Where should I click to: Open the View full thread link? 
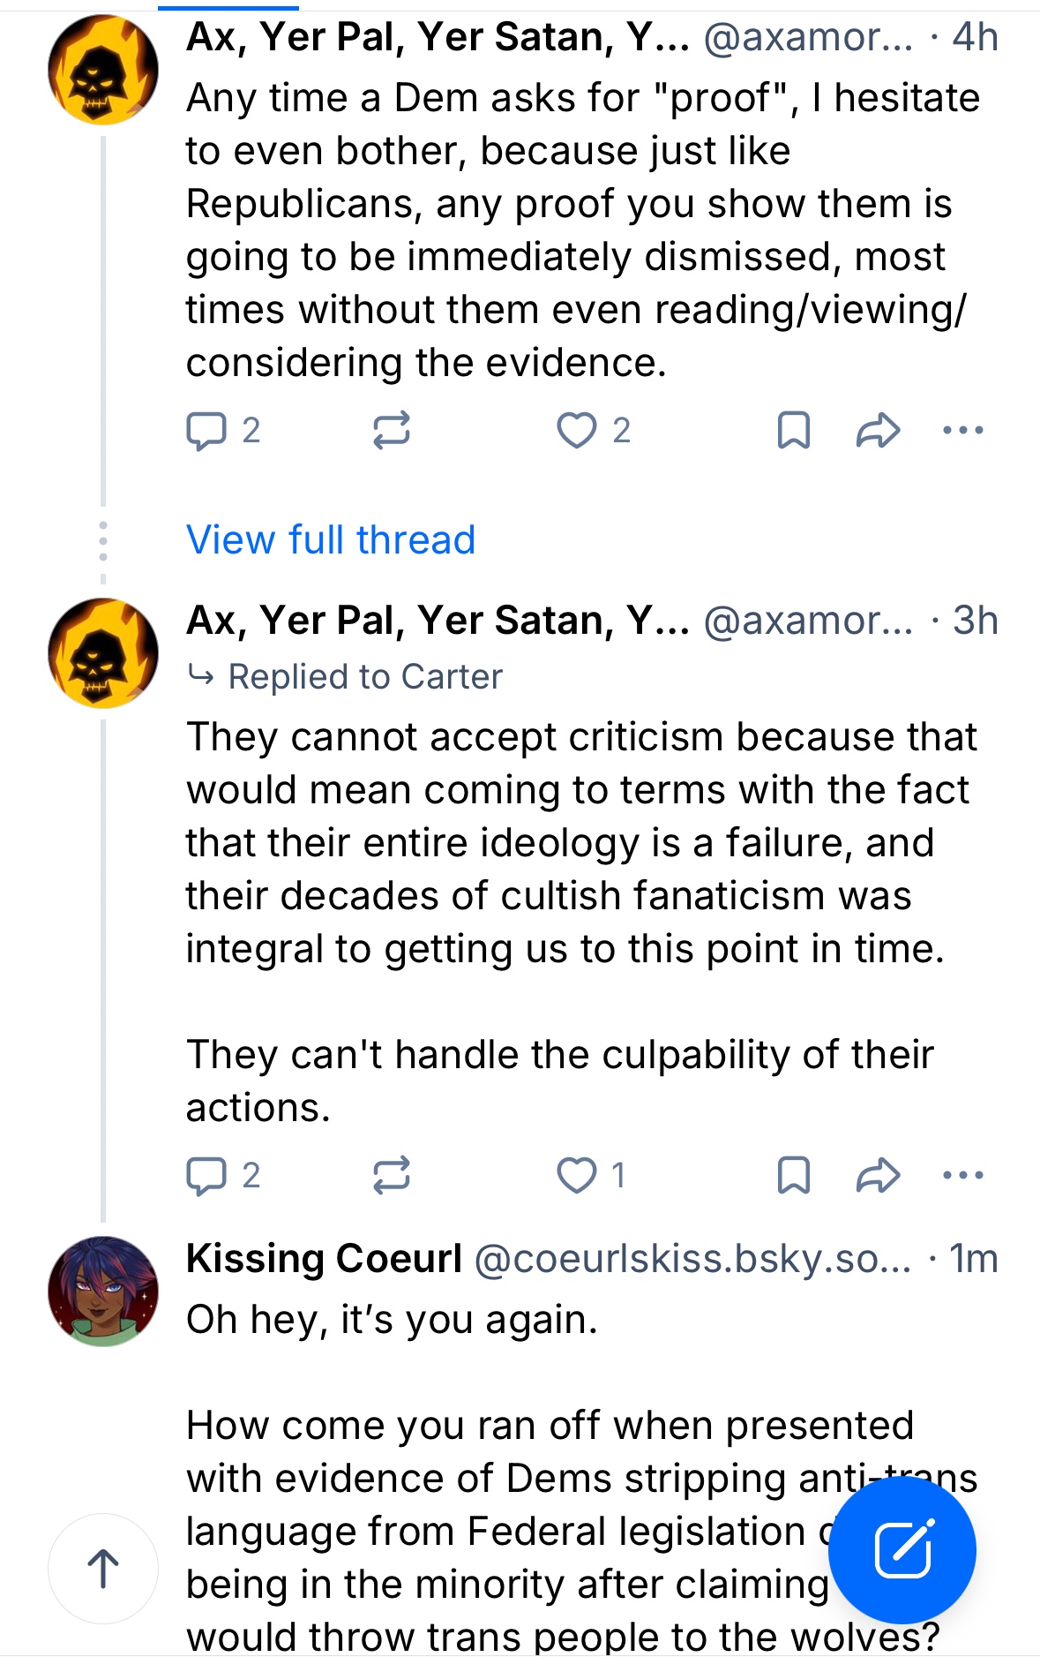[331, 539]
